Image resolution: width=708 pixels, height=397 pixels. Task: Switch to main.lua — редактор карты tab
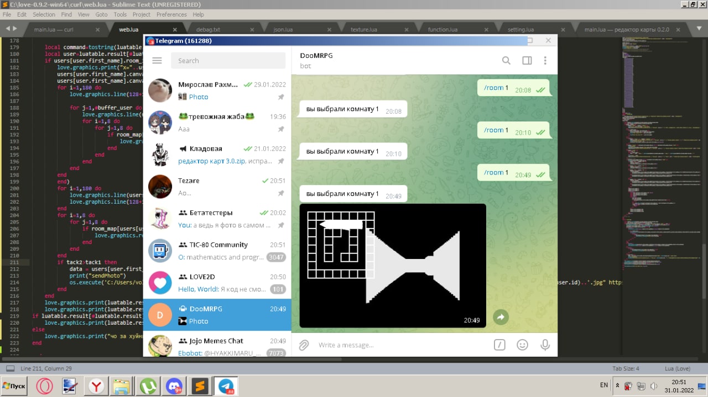coord(626,29)
